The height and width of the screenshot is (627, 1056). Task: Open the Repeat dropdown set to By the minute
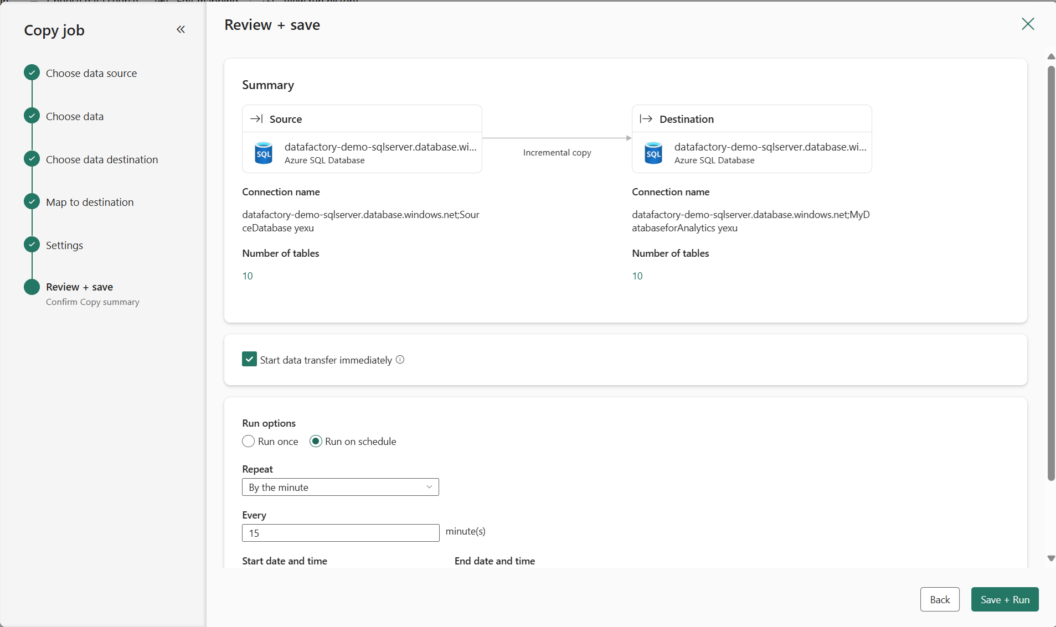click(x=340, y=487)
